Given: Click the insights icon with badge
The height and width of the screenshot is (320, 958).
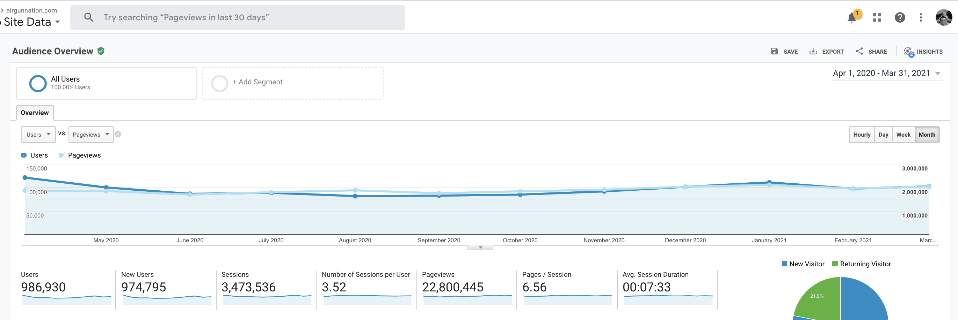Looking at the screenshot, I should (x=908, y=52).
